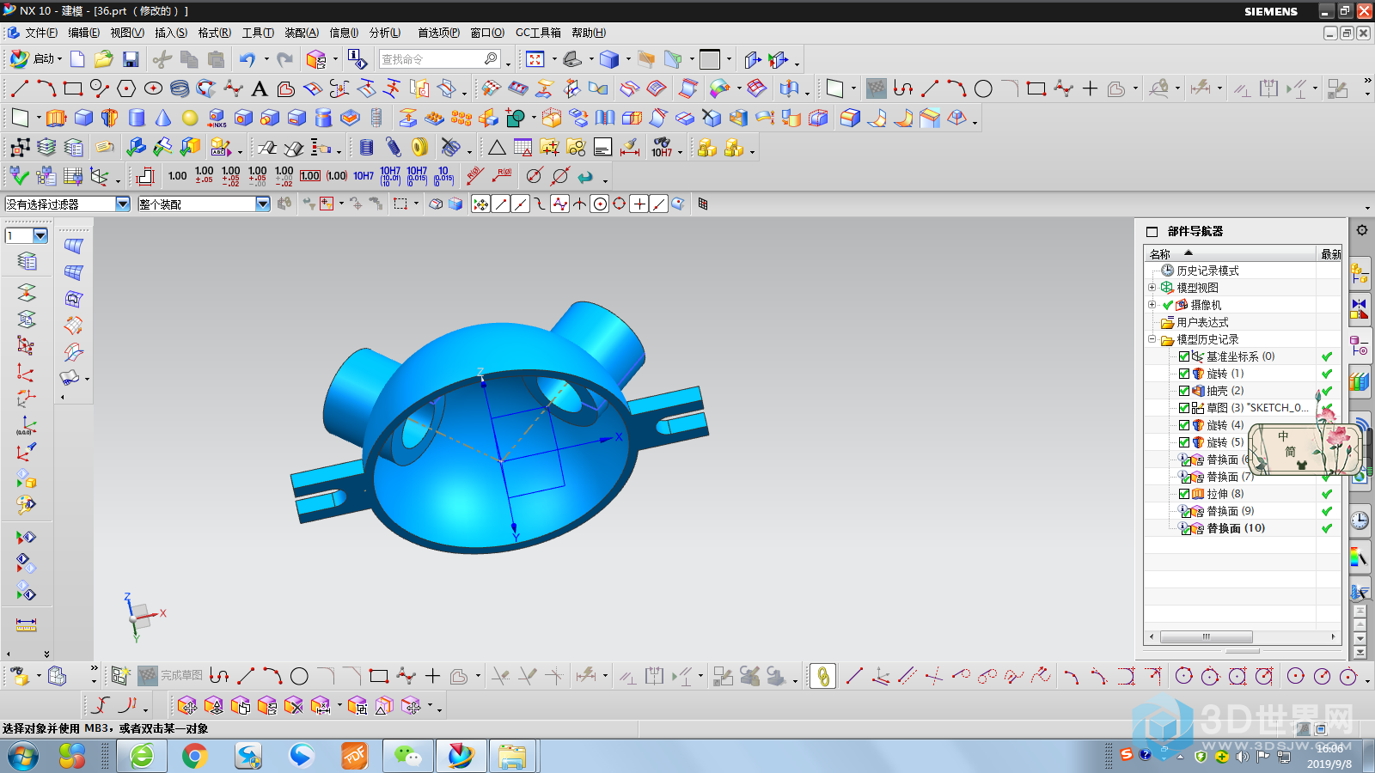Open the 编辑(E) menu
Image resolution: width=1375 pixels, height=773 pixels.
84,33
